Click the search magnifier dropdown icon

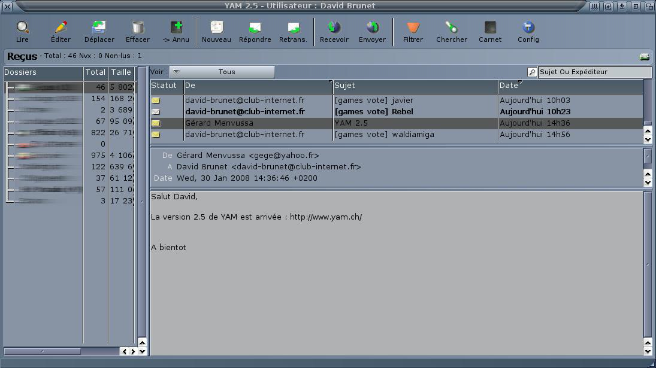click(x=532, y=72)
